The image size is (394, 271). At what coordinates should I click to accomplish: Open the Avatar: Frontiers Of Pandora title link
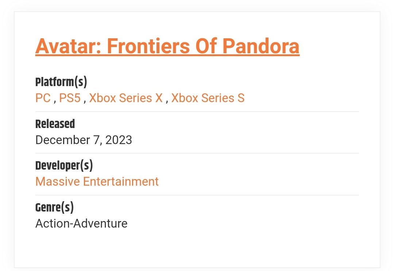167,46
